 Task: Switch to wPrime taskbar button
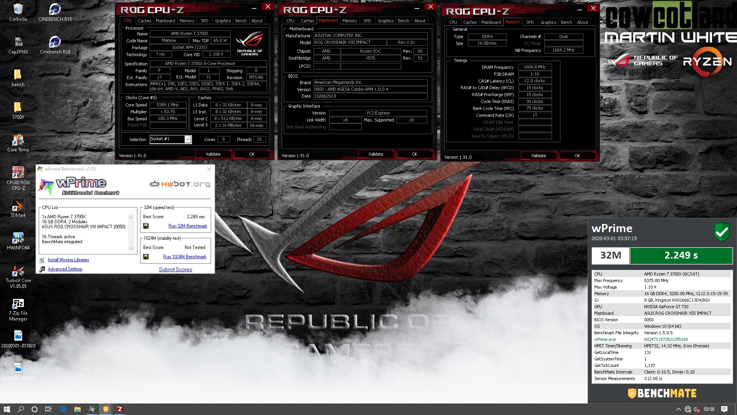92,409
